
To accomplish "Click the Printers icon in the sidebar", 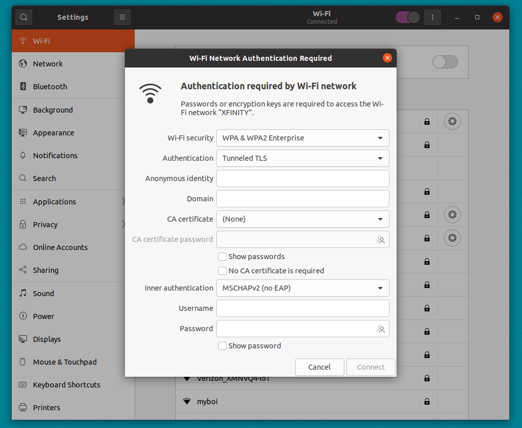I will point(23,407).
